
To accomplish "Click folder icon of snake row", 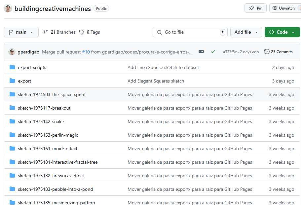I will (x=12, y=121).
